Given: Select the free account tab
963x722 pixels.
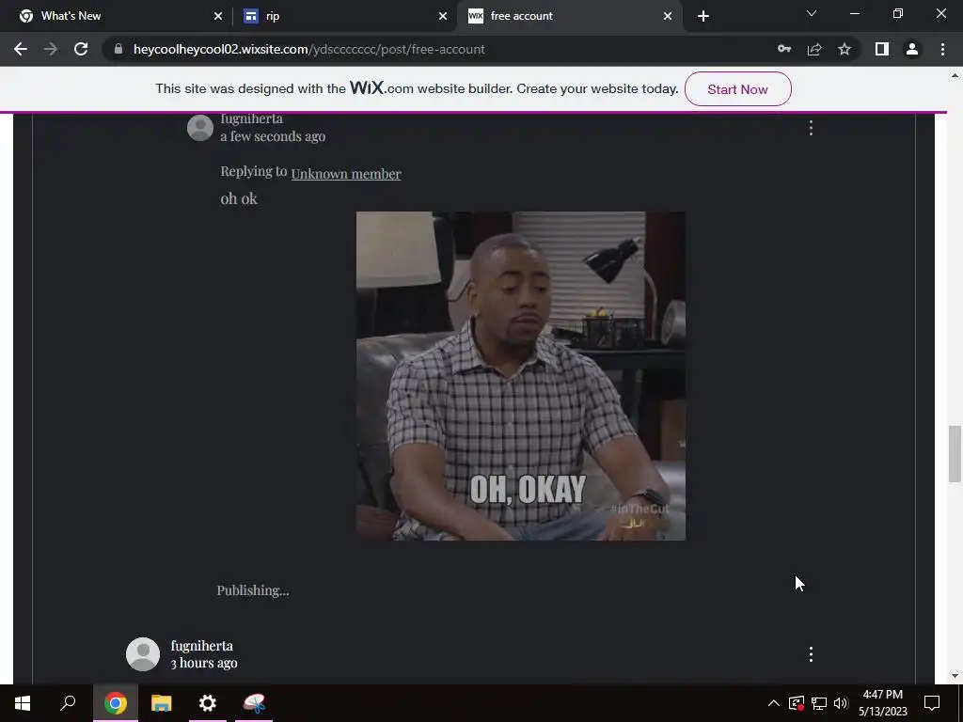Looking at the screenshot, I should (x=568, y=16).
